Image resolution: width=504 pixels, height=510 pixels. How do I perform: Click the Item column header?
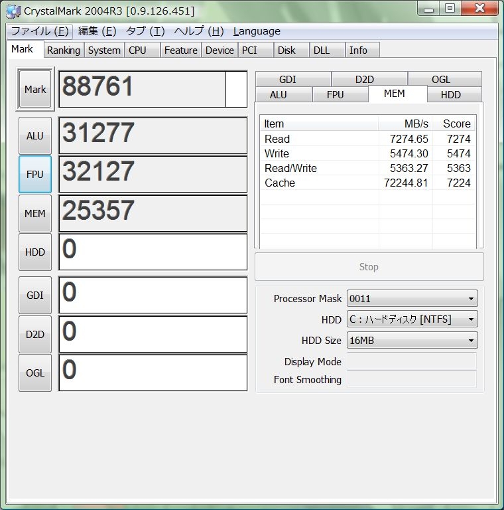(319, 124)
